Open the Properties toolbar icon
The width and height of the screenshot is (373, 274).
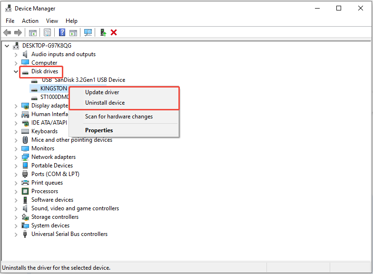tap(48, 32)
